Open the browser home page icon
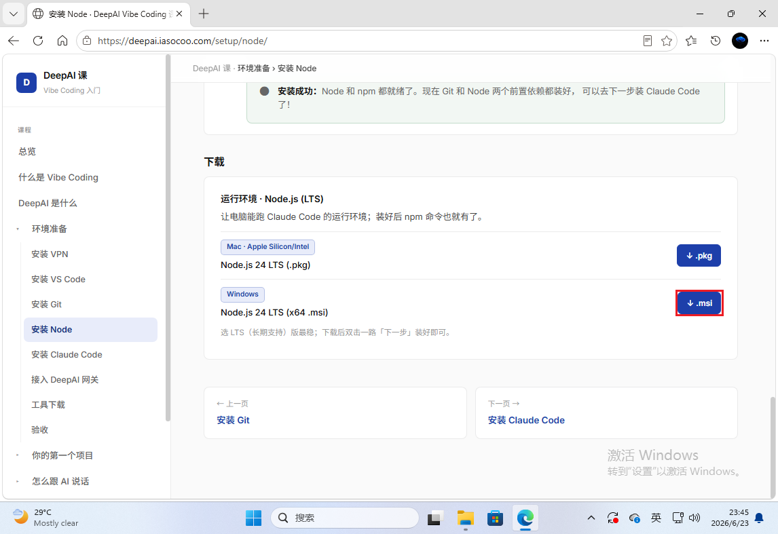 pos(62,41)
